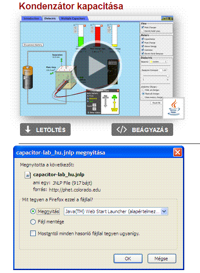
Task: Click the LETÖLTÉS download arrow icon
Action: (28, 129)
